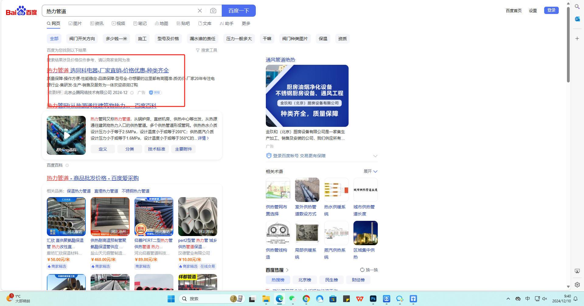The height and width of the screenshot is (306, 584).
Task: Open Edge sidebar settings gear
Action: coord(577,285)
